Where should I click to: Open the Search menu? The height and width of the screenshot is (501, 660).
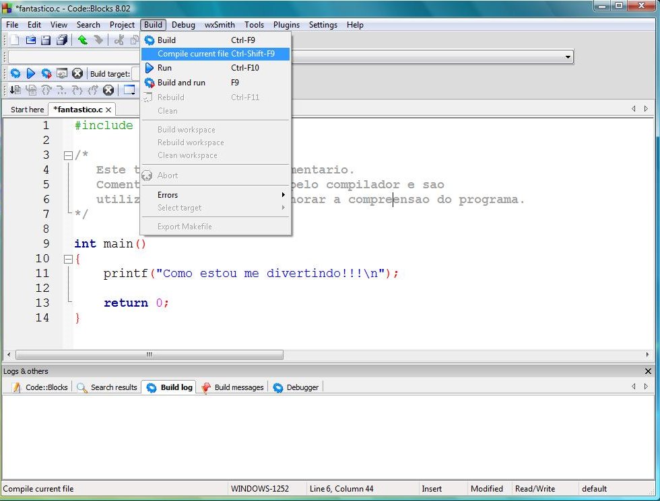tap(88, 25)
